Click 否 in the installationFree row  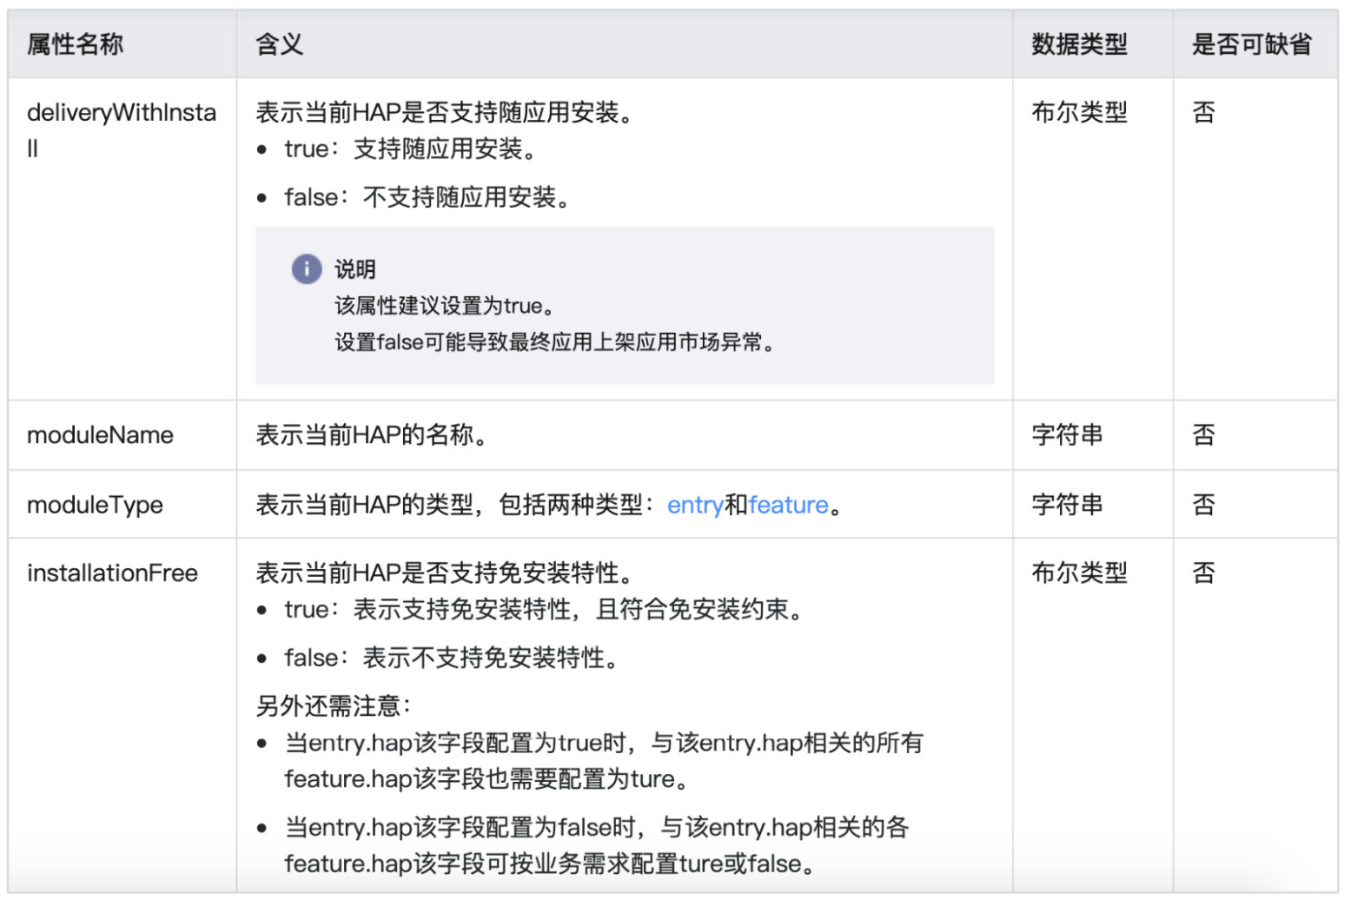[1203, 573]
